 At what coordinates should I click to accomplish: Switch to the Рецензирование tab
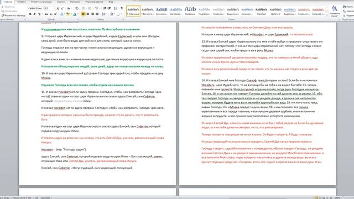point(94,2)
